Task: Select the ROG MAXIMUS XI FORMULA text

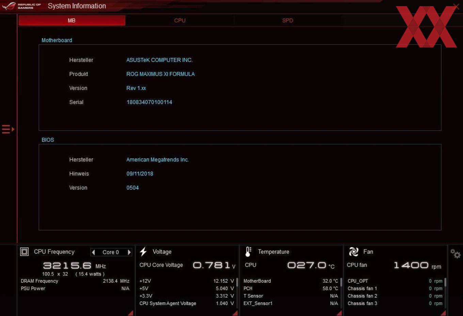Action: point(161,74)
